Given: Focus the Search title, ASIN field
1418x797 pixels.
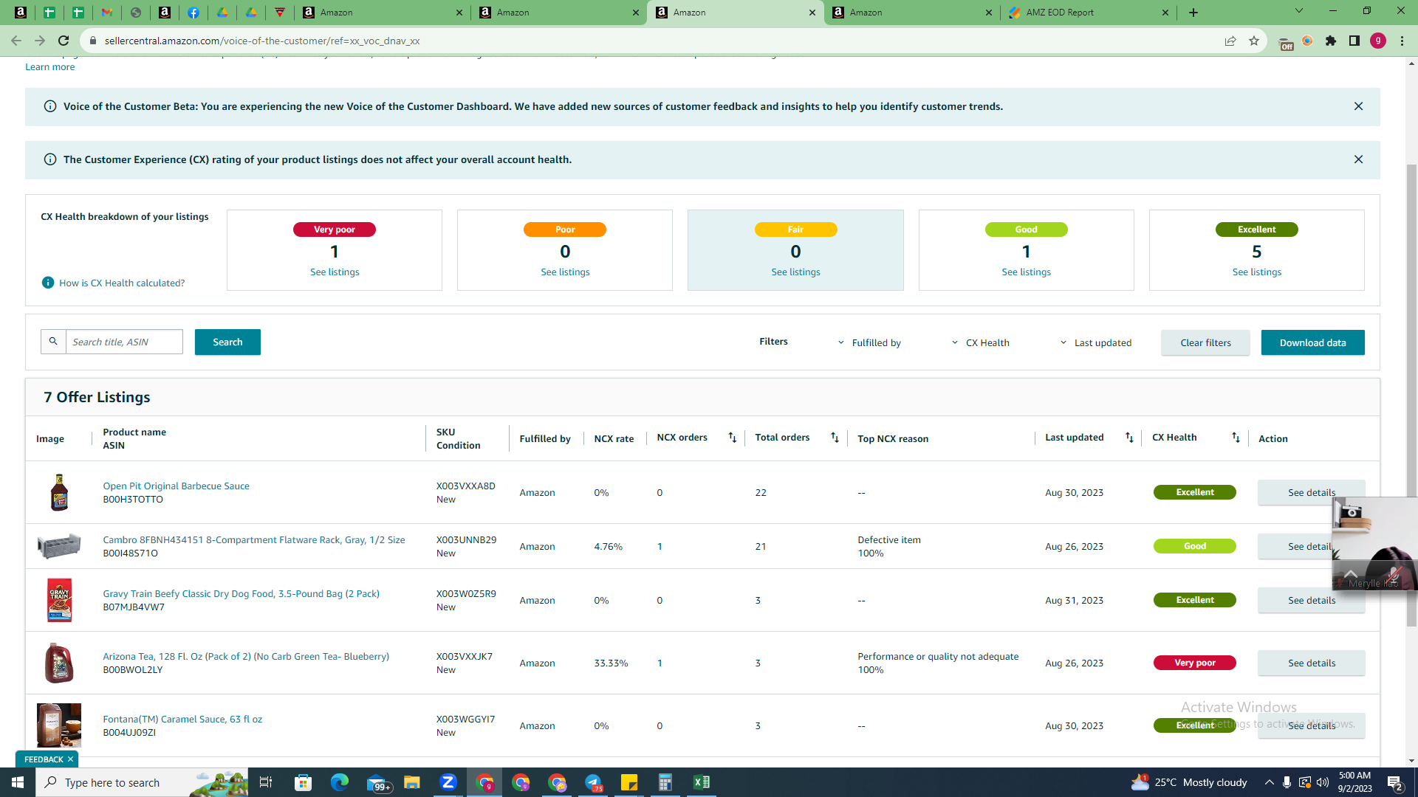Looking at the screenshot, I should [124, 342].
